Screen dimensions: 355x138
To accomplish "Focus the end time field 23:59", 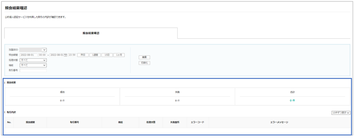I will pos(72,55).
